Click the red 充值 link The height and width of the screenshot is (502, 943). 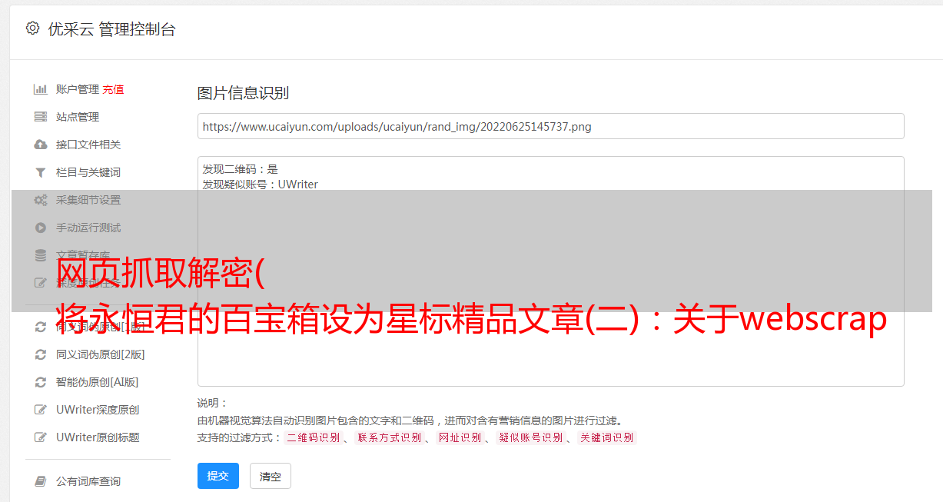[x=113, y=89]
